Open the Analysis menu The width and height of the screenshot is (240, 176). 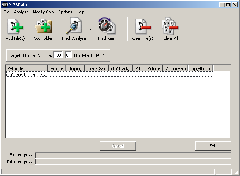point(21,12)
